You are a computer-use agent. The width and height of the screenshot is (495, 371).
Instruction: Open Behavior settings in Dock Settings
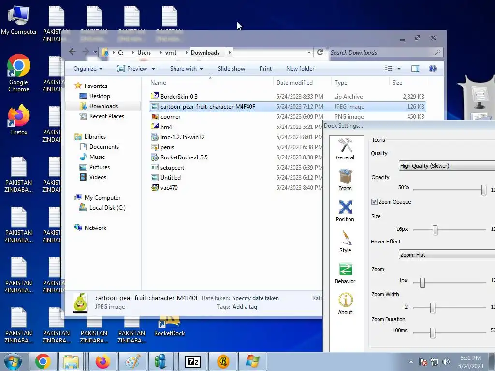[345, 273]
